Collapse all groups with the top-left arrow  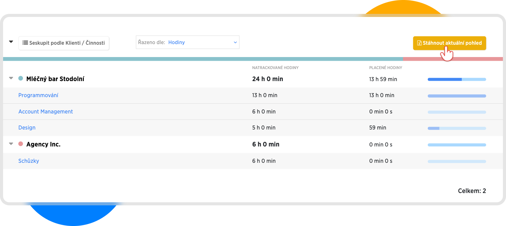click(11, 42)
